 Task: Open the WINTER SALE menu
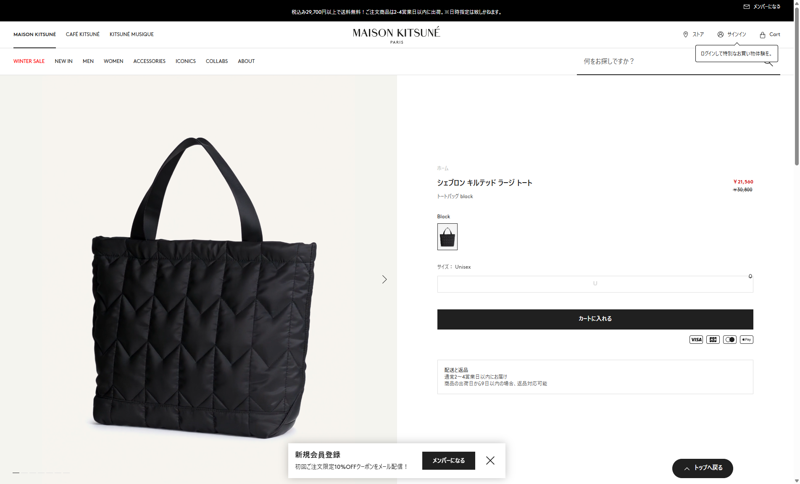29,61
